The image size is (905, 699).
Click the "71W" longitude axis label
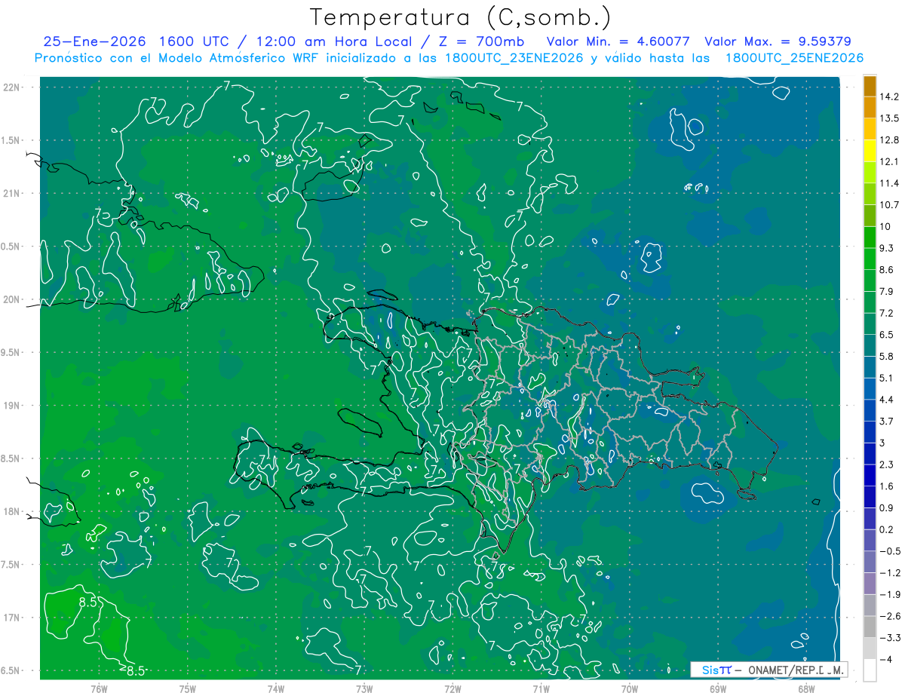click(541, 688)
